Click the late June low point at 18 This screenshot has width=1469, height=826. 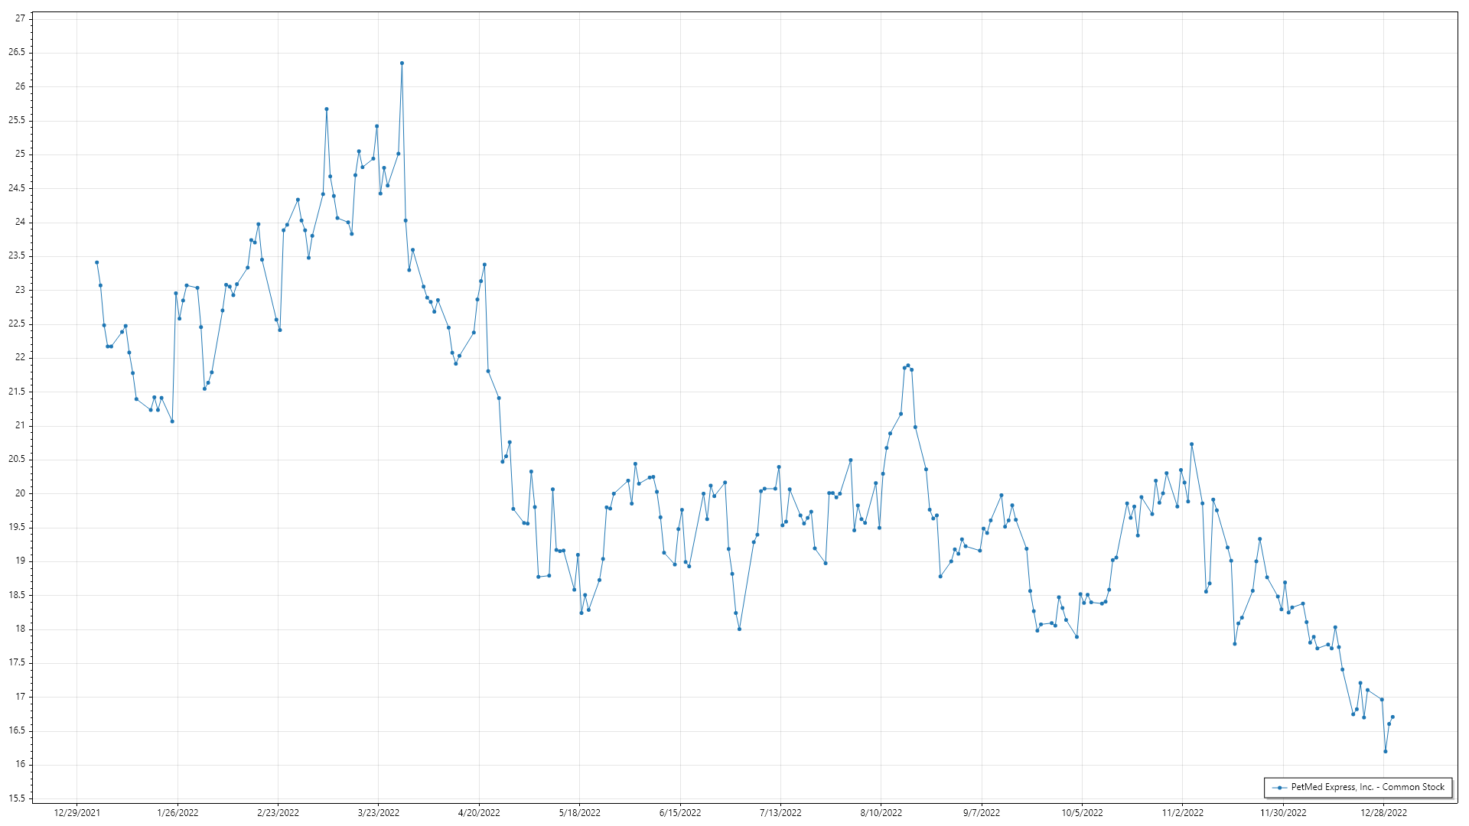739,629
